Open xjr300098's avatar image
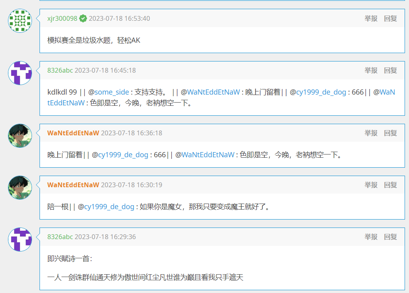The height and width of the screenshot is (293, 409). (x=20, y=21)
